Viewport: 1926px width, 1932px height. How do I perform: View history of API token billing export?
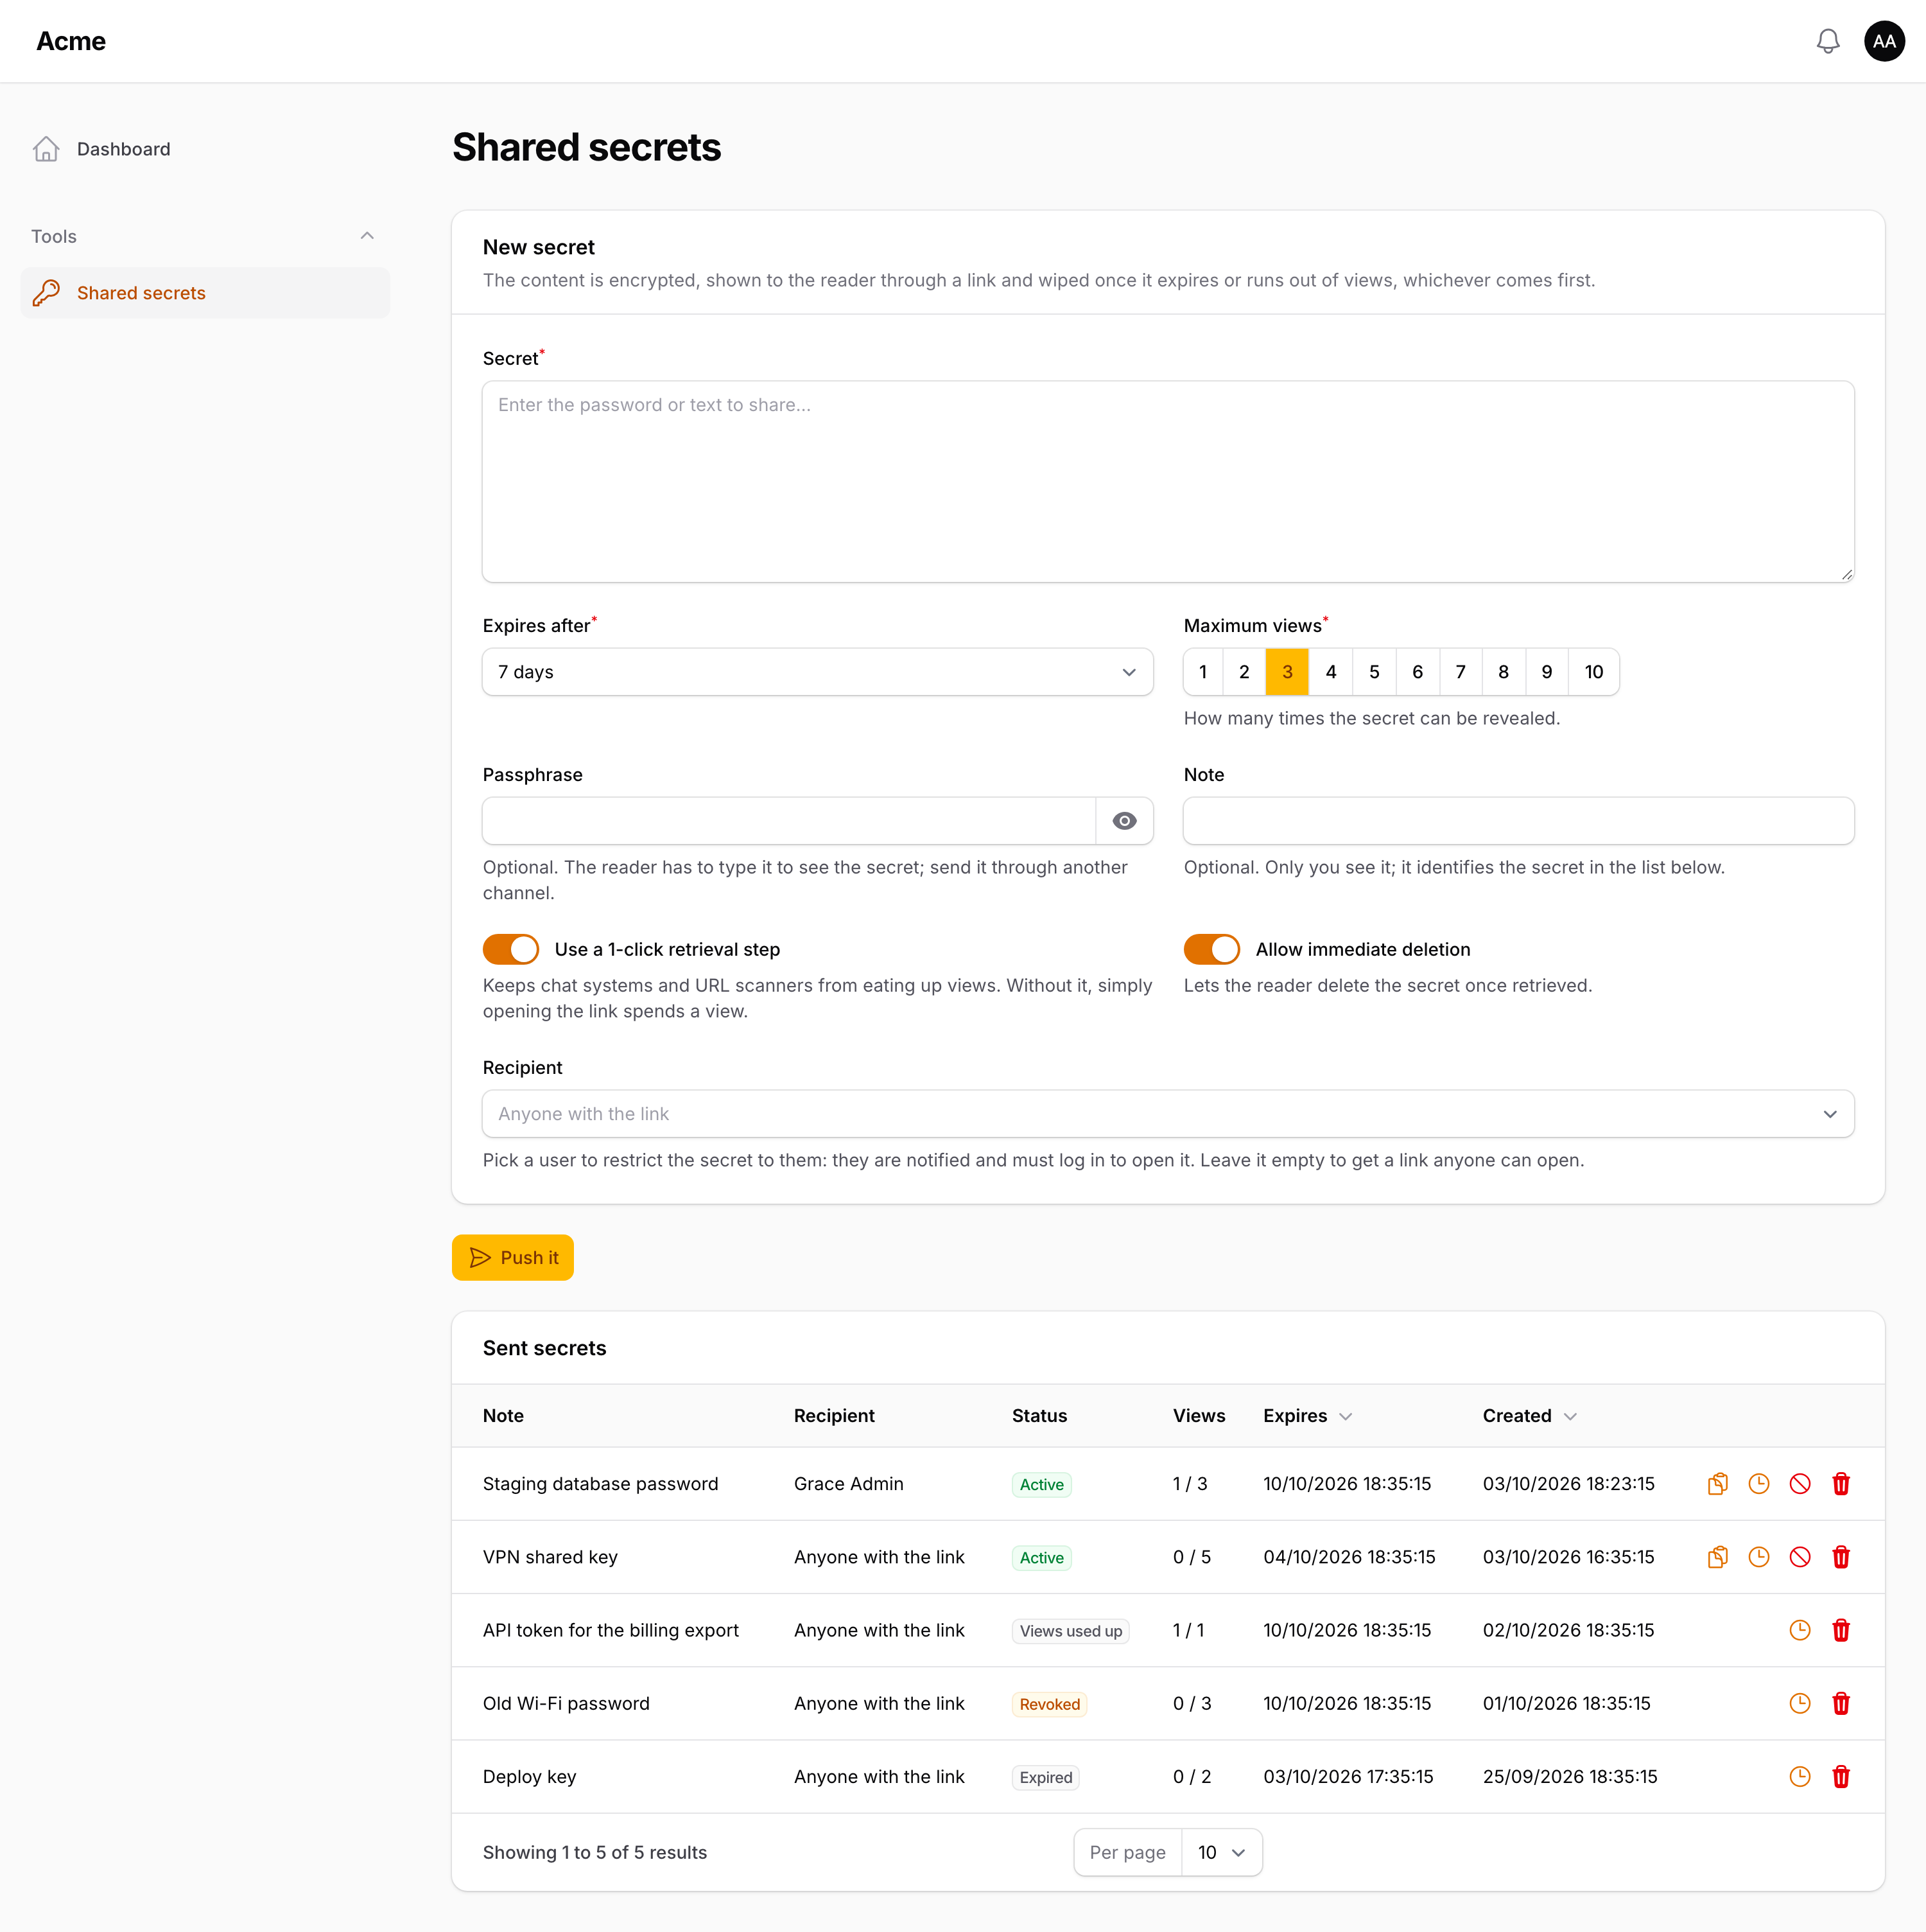click(1799, 1630)
